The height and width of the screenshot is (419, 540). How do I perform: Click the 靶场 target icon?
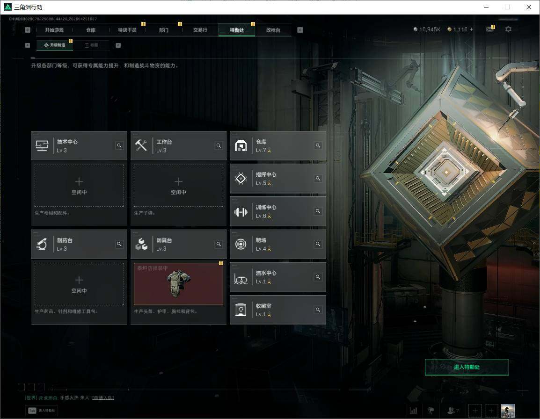tap(241, 244)
